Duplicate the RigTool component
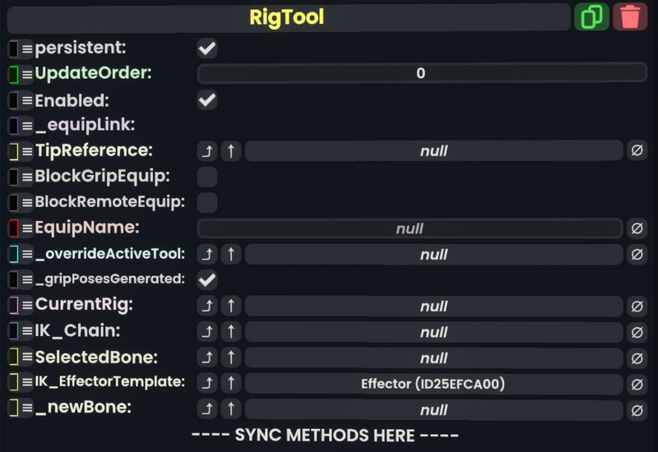Viewport: 658px width, 452px height. pos(591,16)
